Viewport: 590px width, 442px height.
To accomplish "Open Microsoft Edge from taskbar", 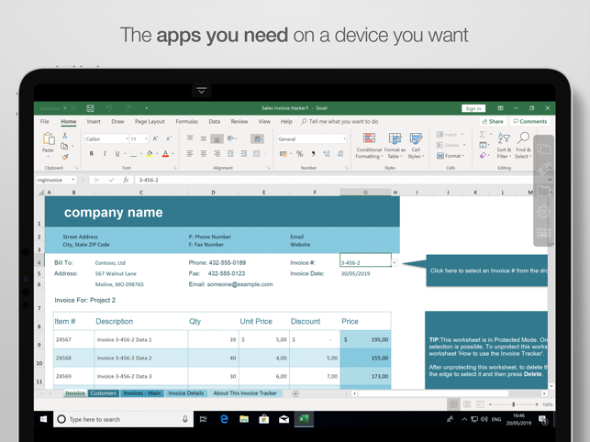I will tap(224, 419).
